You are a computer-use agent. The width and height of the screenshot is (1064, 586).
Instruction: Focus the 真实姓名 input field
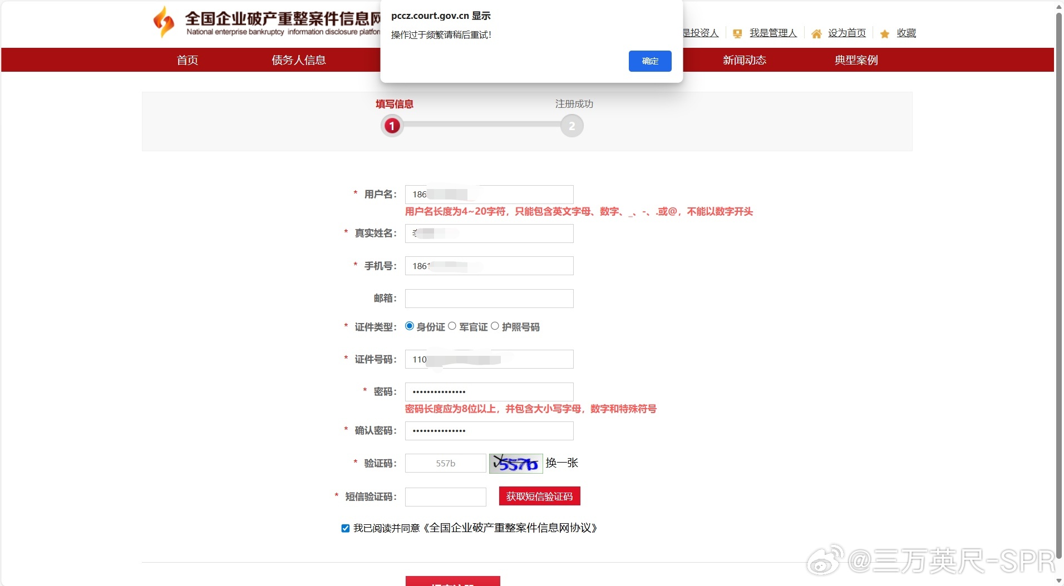489,234
